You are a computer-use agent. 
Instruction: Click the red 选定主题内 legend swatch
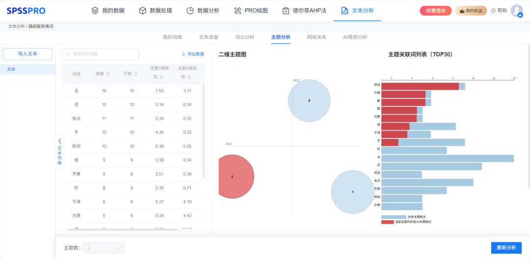(387, 222)
